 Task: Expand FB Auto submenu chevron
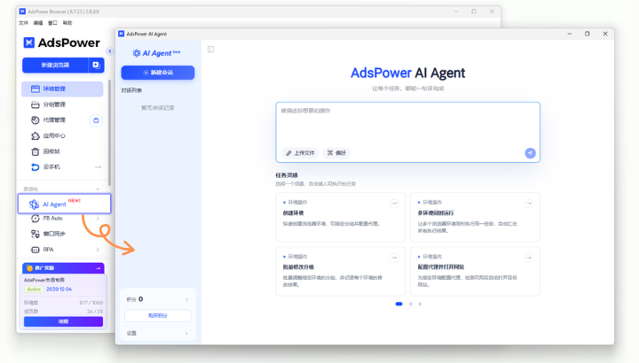(98, 219)
